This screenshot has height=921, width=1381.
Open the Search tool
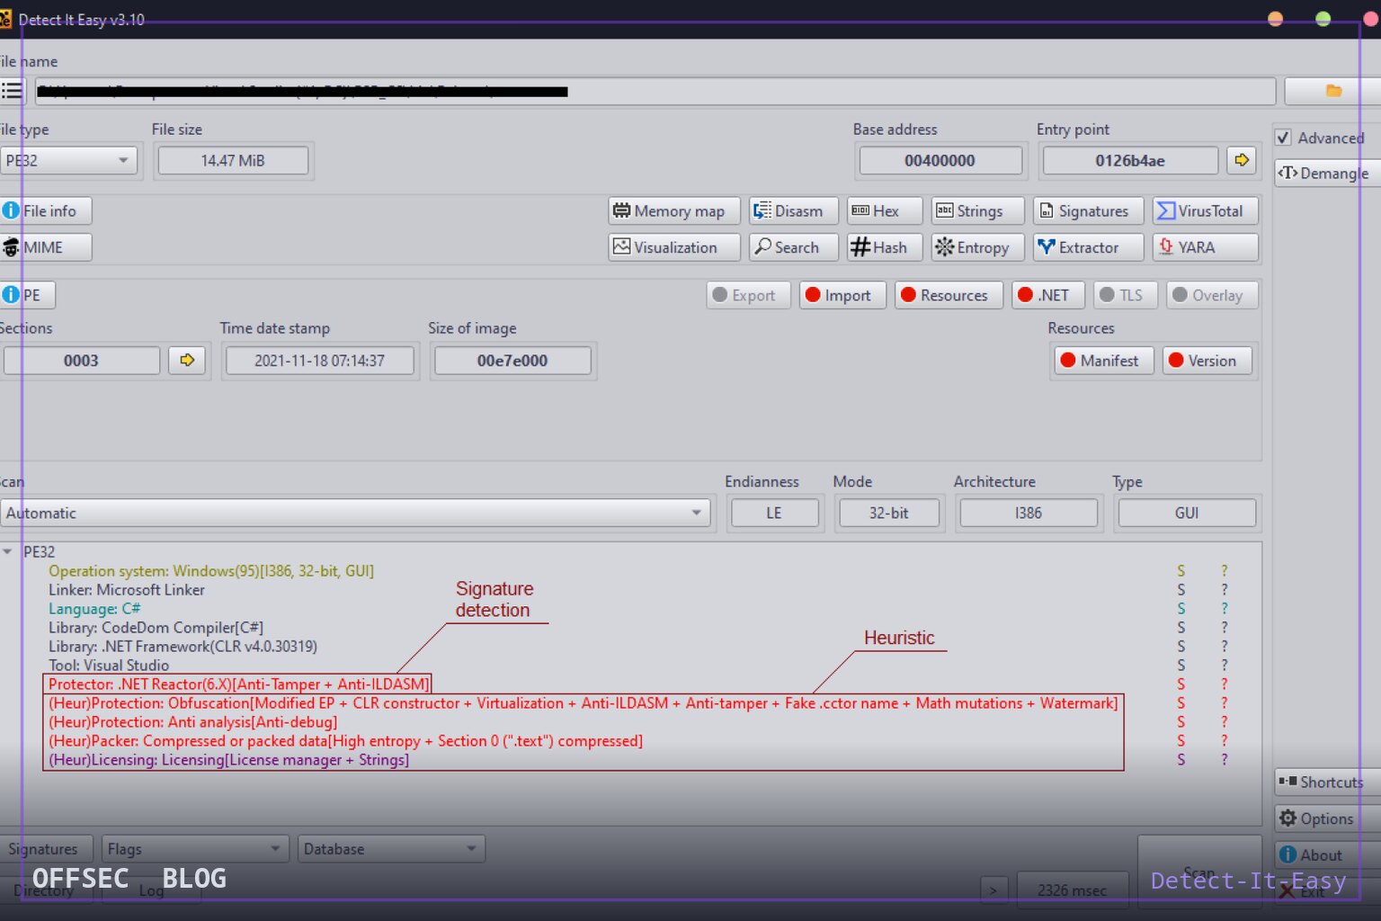pyautogui.click(x=793, y=247)
